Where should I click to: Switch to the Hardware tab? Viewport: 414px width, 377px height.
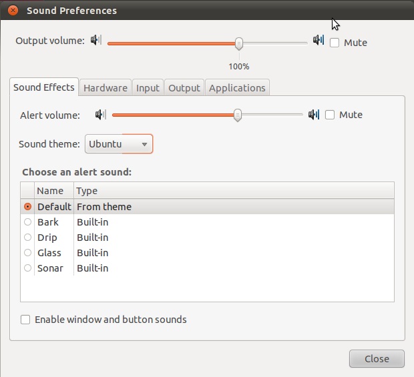click(x=106, y=87)
